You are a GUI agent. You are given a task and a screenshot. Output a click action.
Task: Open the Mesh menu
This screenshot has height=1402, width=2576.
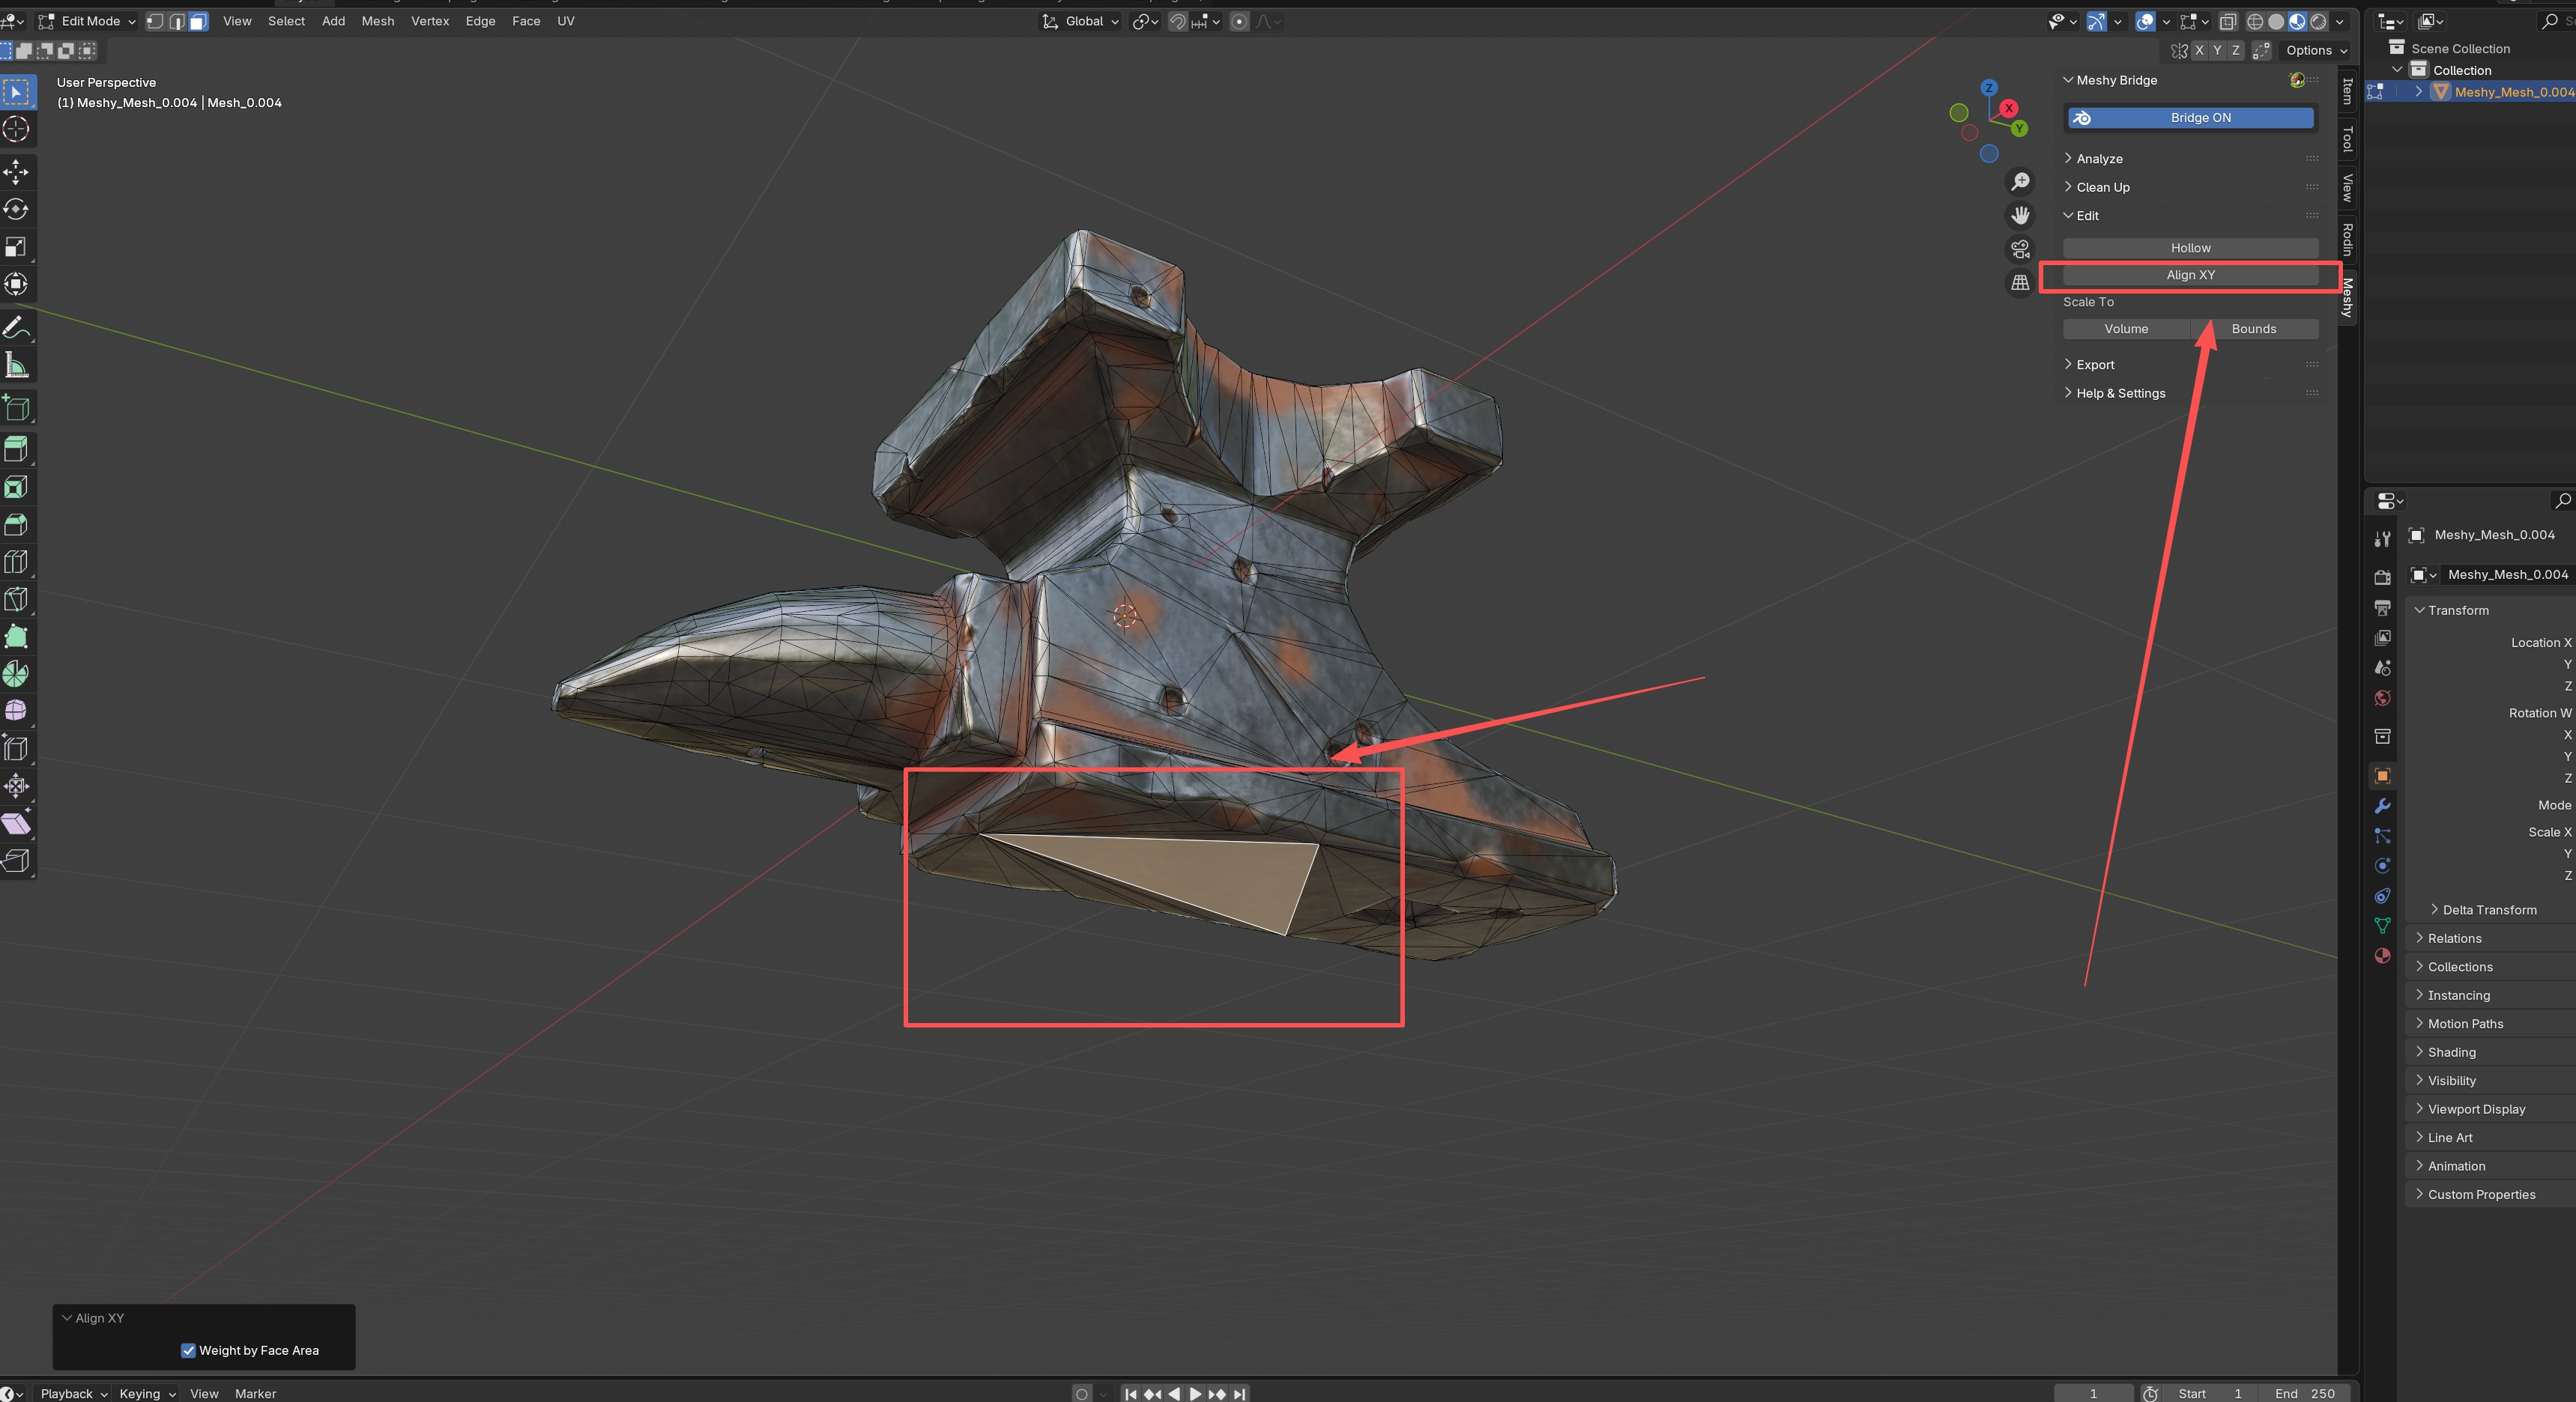click(x=377, y=21)
